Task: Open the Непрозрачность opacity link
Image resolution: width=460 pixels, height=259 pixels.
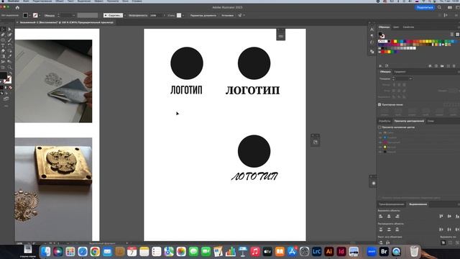Action: [x=138, y=15]
